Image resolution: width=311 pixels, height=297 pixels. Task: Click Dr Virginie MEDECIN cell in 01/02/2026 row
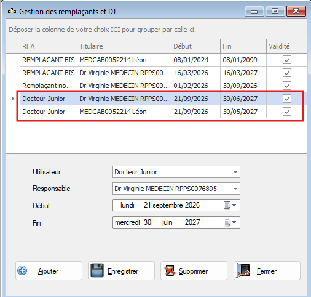124,86
